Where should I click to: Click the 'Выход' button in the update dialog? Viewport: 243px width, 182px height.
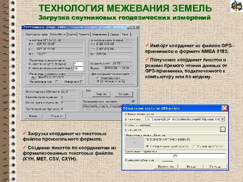191,166
